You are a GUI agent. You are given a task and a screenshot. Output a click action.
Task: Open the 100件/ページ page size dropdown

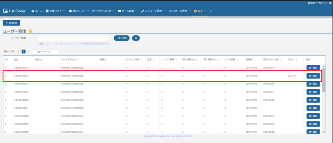(45, 52)
